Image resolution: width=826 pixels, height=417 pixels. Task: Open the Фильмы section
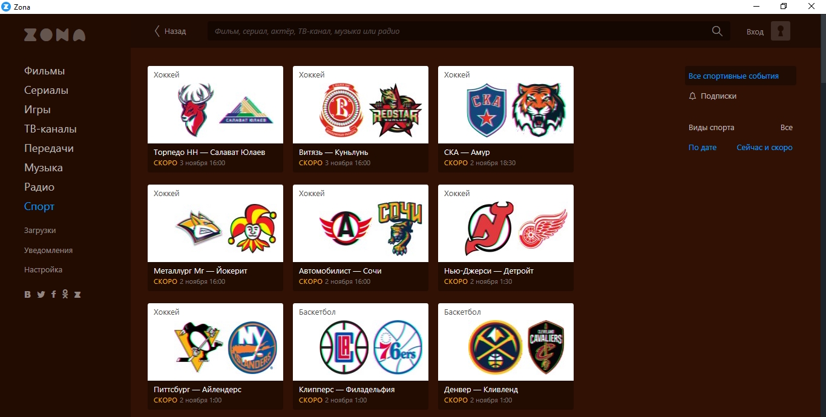45,71
